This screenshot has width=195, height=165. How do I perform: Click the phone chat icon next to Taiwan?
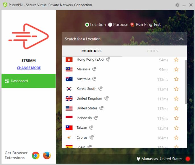[x=91, y=127]
